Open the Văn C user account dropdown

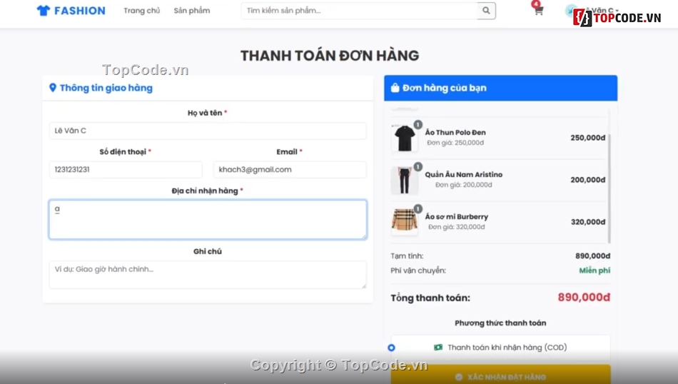point(592,11)
